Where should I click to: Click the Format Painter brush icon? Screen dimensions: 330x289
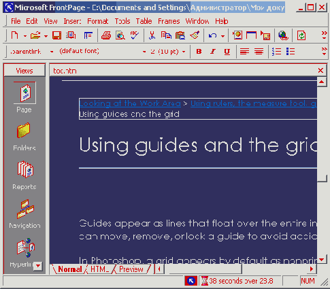tap(195, 35)
